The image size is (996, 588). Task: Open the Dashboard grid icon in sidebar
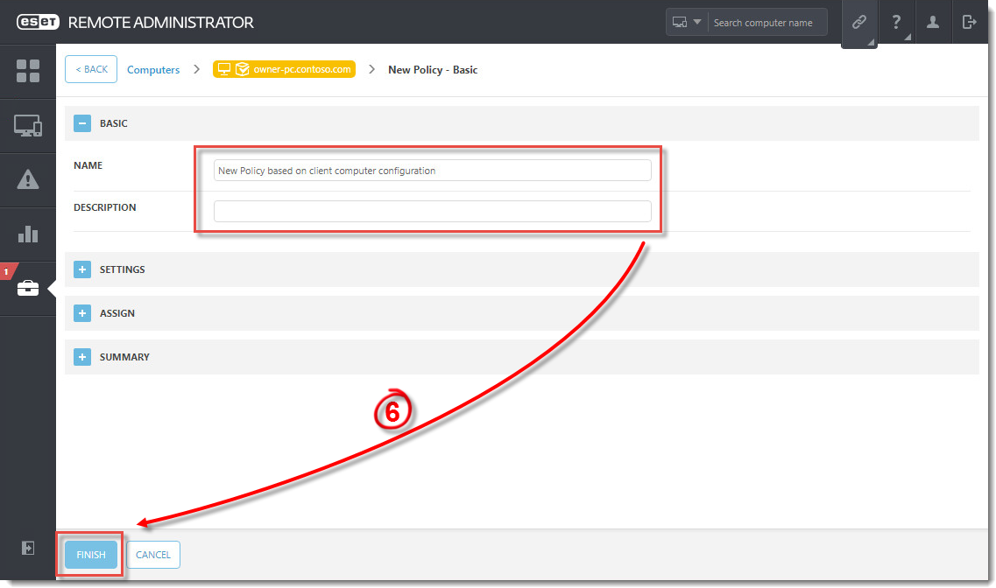[x=28, y=71]
